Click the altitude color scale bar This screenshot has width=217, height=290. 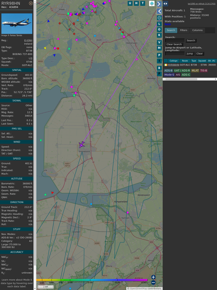(x=92, y=280)
